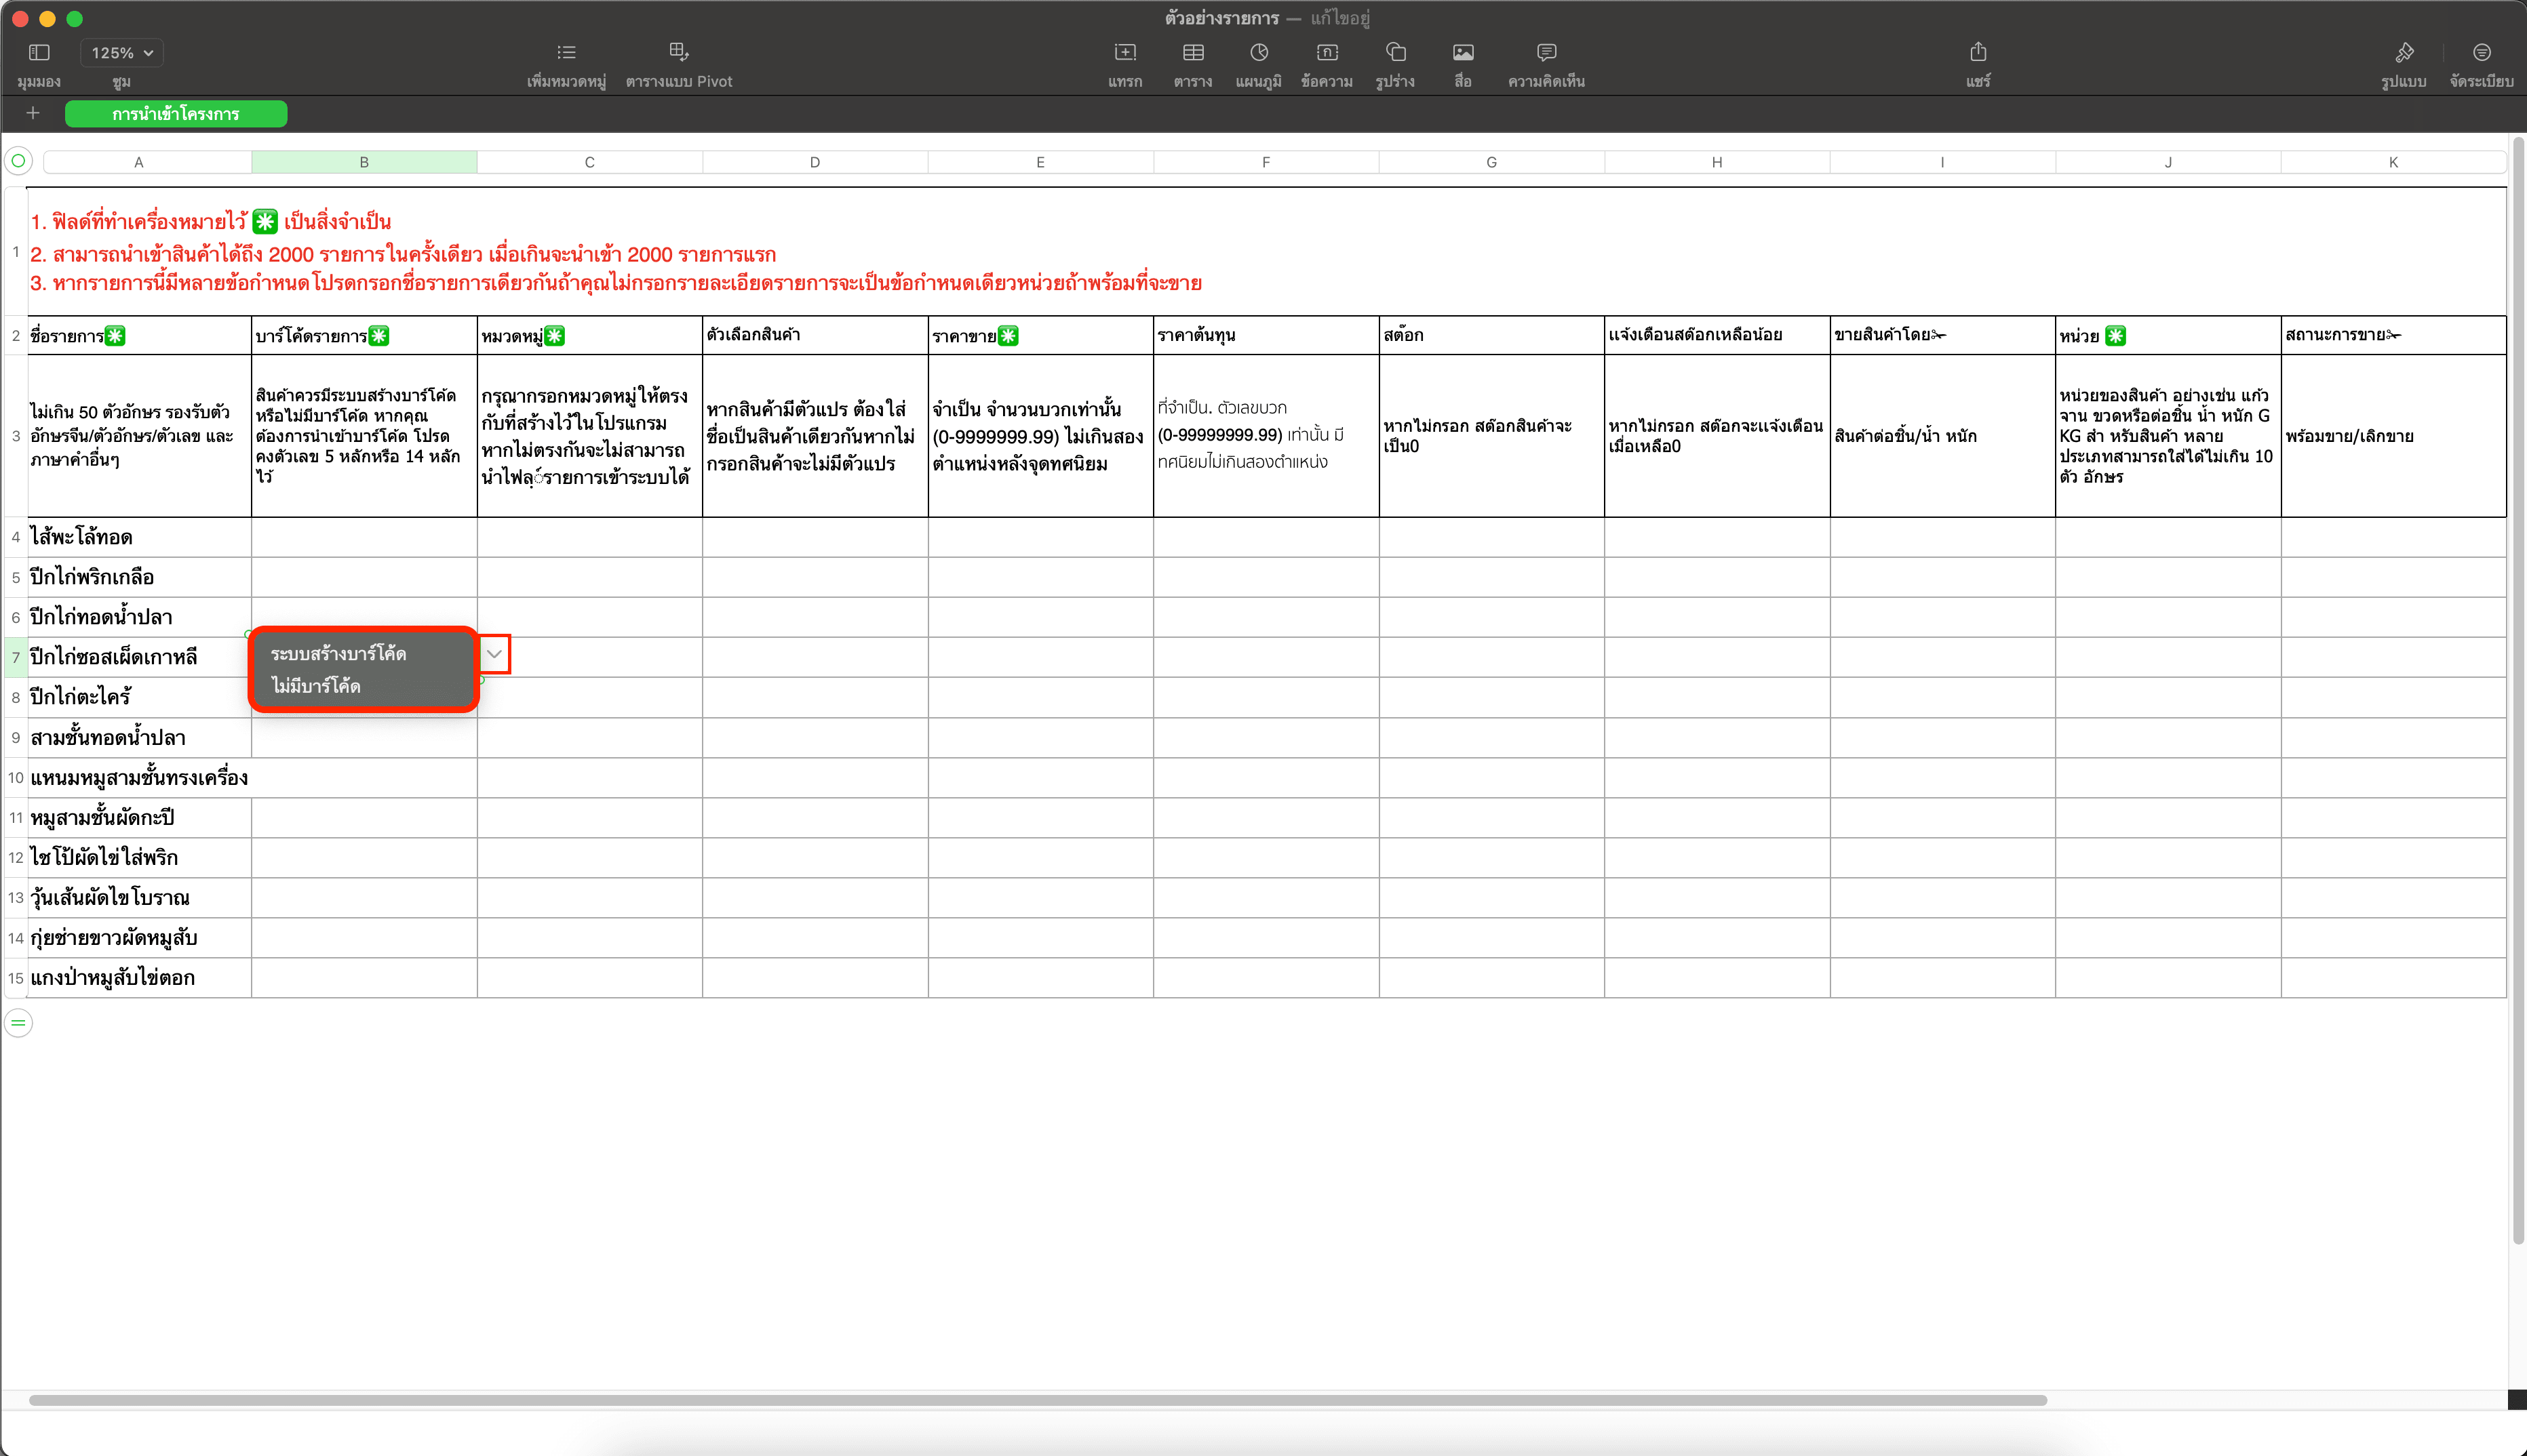The image size is (2527, 1456).
Task: Select the การนำเข้าโครงการ sheet tab
Action: coord(176,114)
